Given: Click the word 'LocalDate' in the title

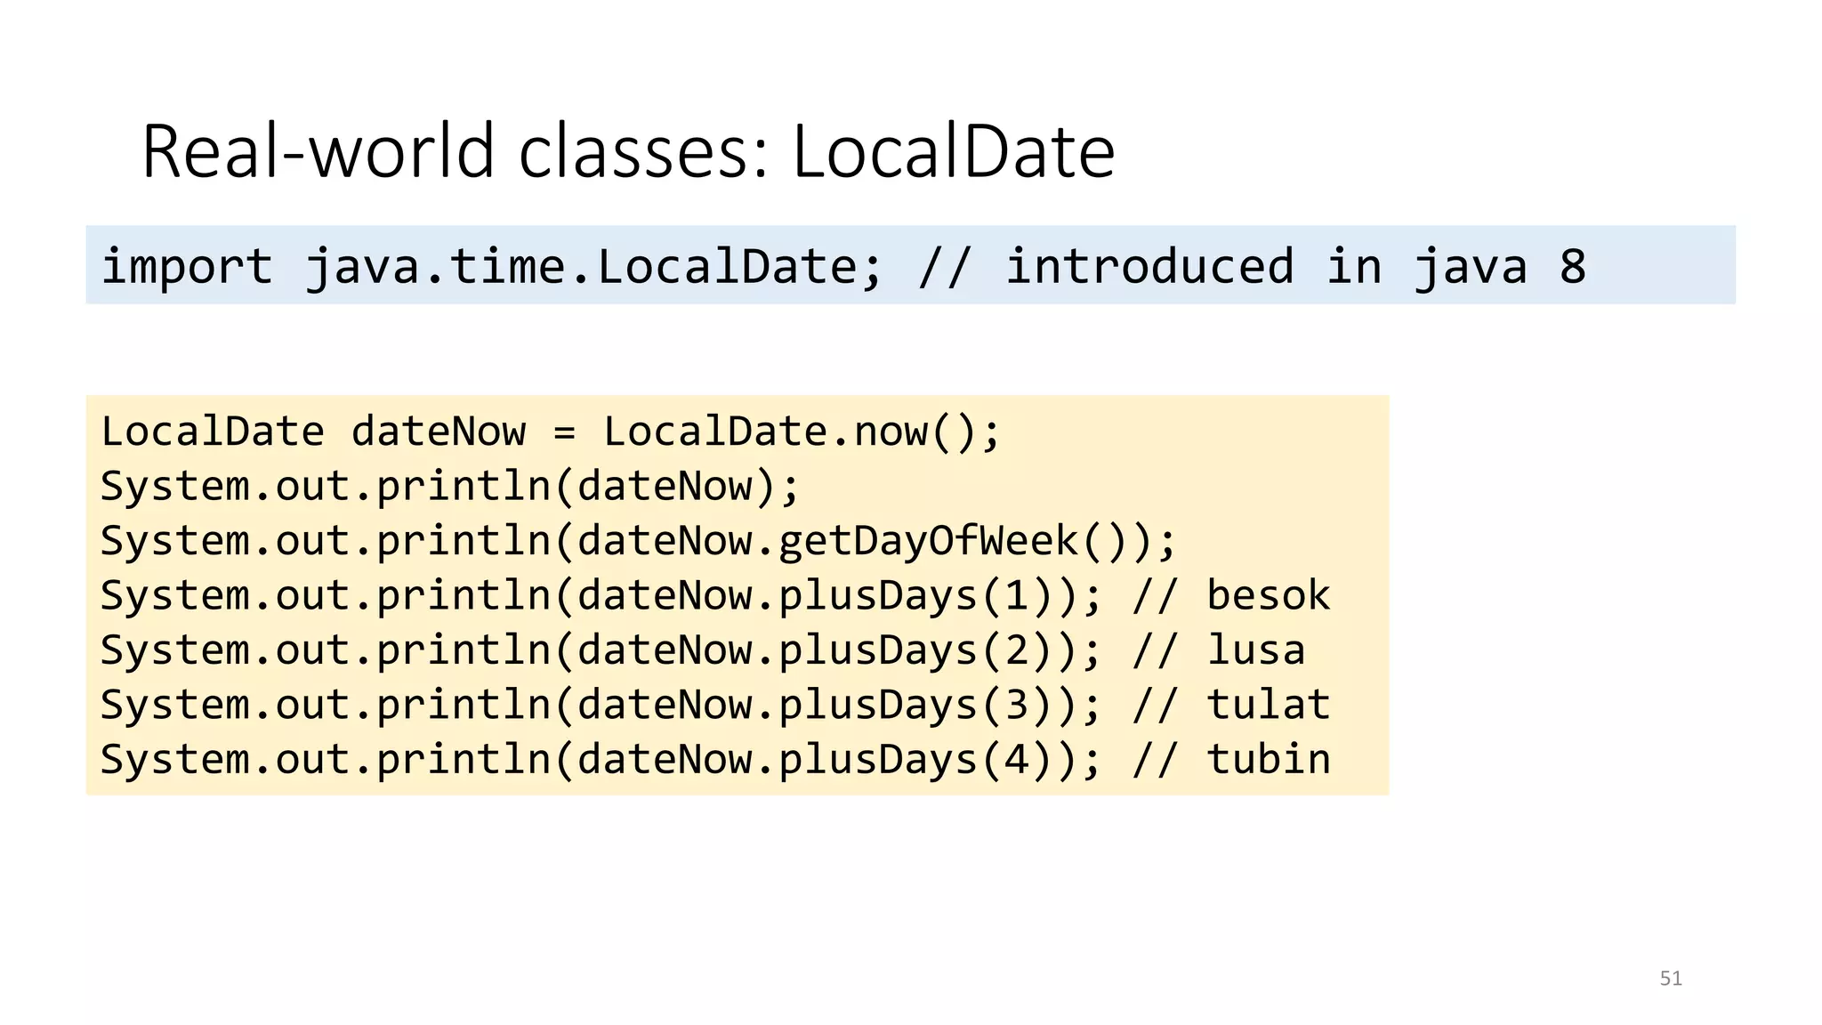Looking at the screenshot, I should click(x=952, y=152).
